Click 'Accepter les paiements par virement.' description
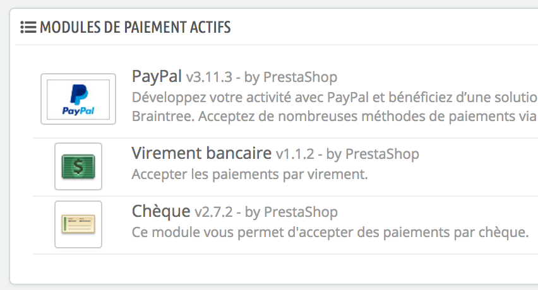538x290 pixels. [250, 174]
